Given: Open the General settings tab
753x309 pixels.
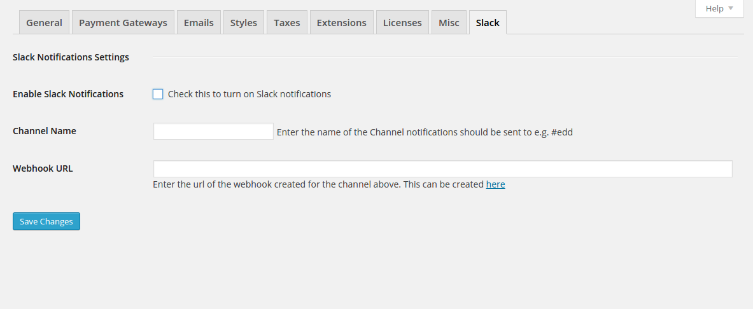Looking at the screenshot, I should click(44, 22).
